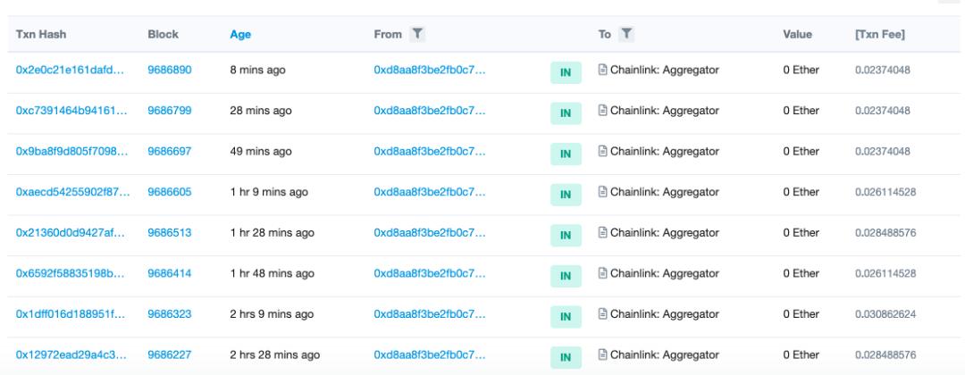The height and width of the screenshot is (375, 965).
Task: Click contract icon in block 9686890 row
Action: [x=602, y=70]
